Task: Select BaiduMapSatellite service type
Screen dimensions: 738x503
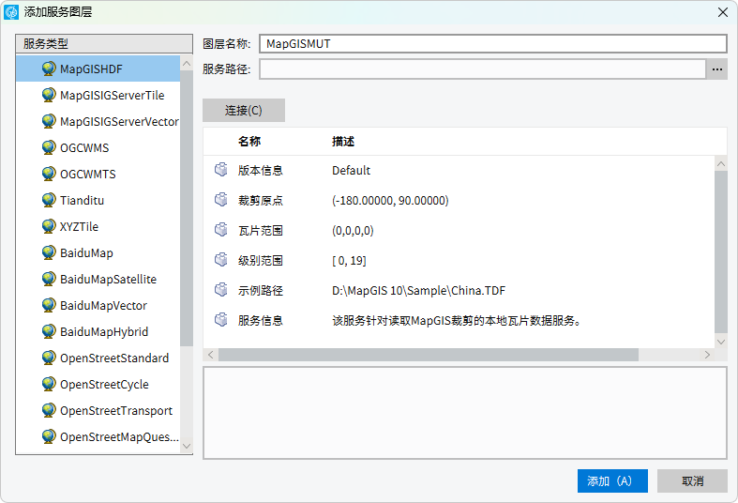Action: pyautogui.click(x=98, y=280)
